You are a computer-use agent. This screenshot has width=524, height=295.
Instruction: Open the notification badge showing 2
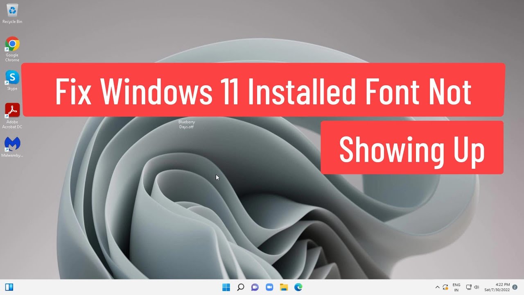515,287
